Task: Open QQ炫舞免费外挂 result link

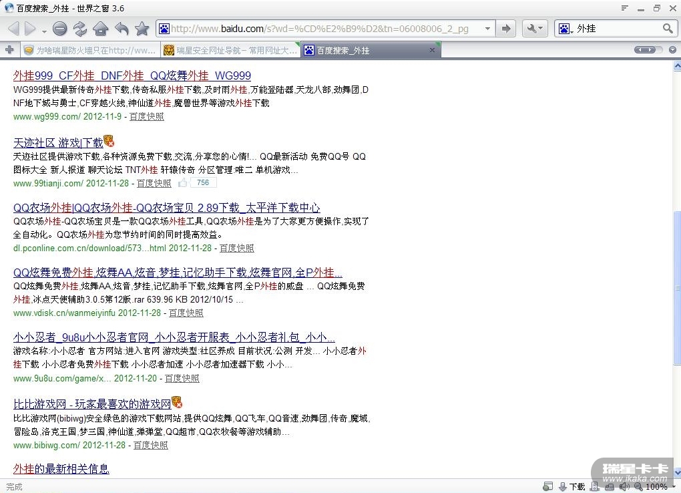Action: tap(178, 273)
